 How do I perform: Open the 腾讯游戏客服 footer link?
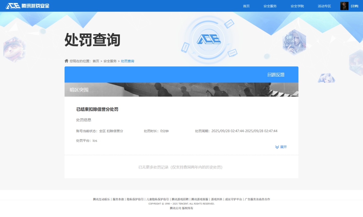[200, 199]
